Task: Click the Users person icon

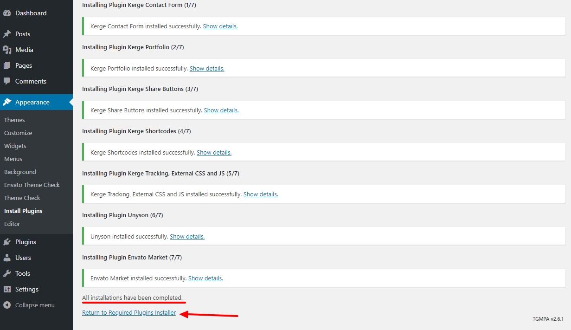Action: pos(7,258)
